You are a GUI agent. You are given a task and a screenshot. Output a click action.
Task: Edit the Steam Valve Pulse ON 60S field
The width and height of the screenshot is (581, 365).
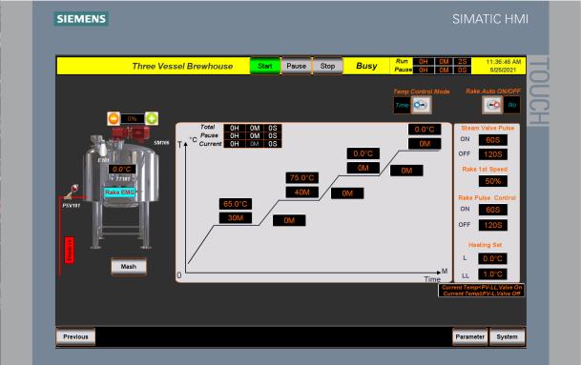[x=493, y=140]
